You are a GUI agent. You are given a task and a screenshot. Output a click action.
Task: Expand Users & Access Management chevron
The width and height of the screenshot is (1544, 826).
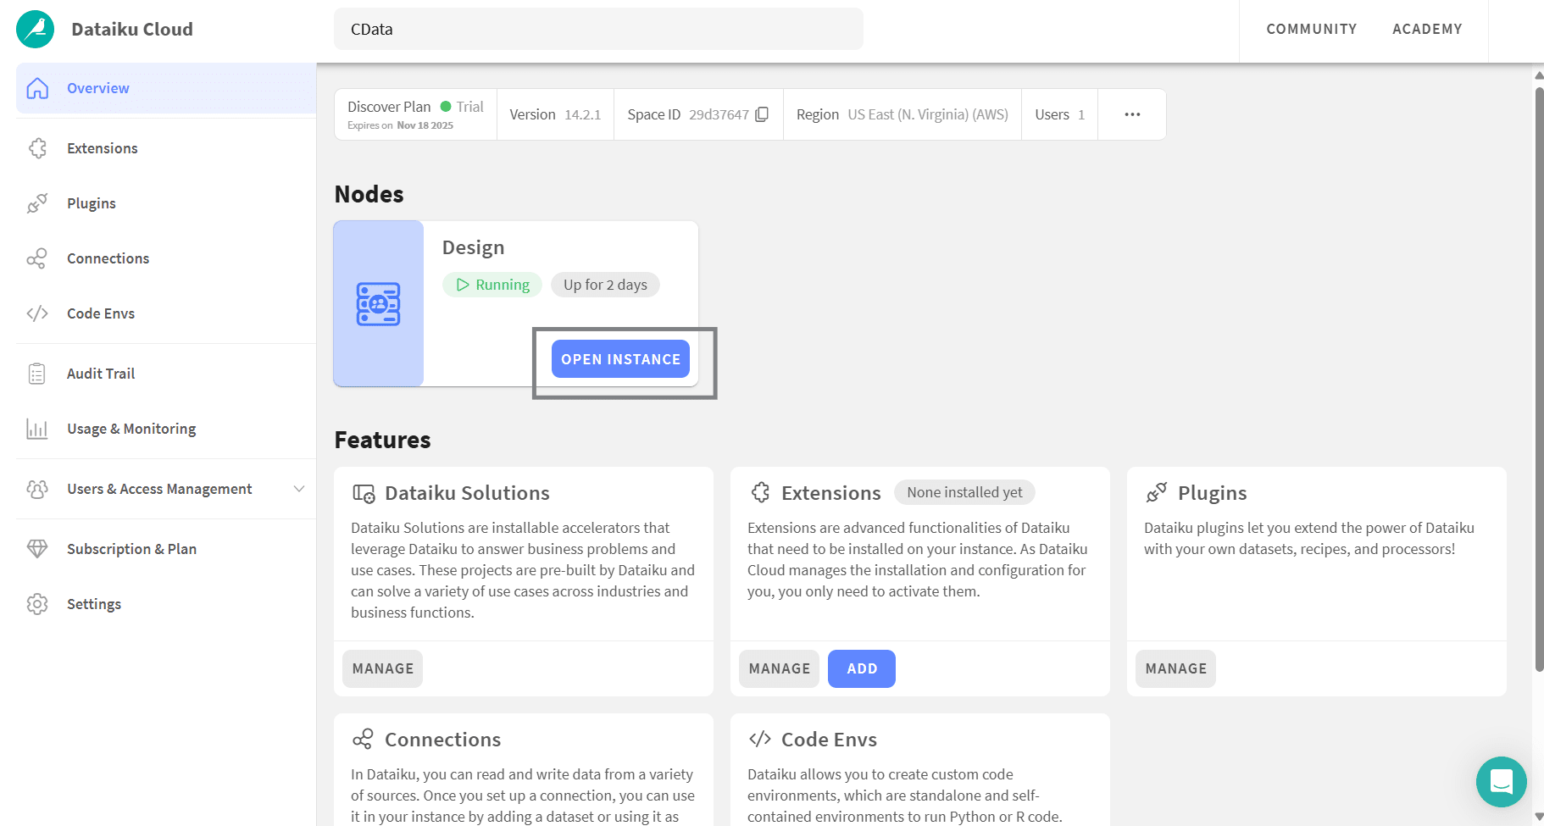298,489
